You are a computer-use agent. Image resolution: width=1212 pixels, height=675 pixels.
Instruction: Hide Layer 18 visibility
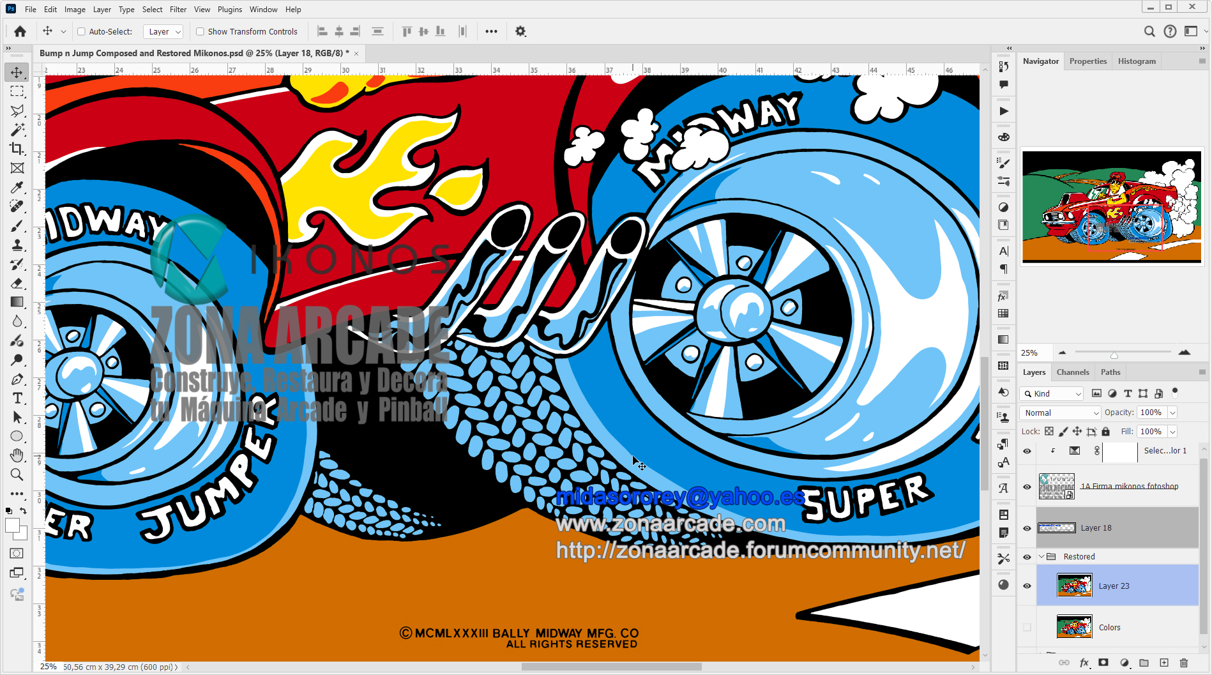[x=1027, y=528]
